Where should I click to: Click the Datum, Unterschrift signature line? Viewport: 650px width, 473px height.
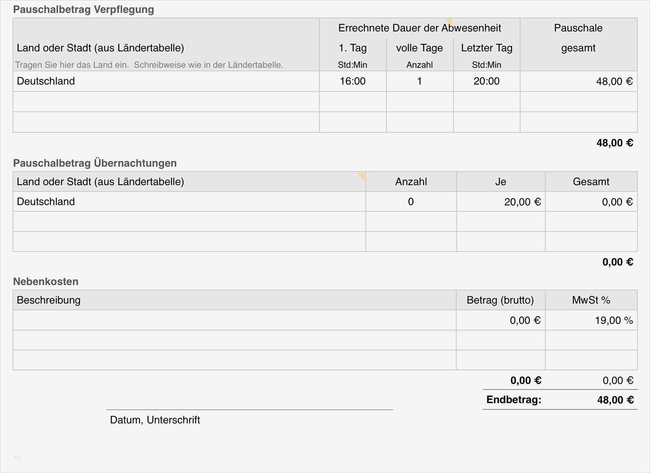pos(250,409)
